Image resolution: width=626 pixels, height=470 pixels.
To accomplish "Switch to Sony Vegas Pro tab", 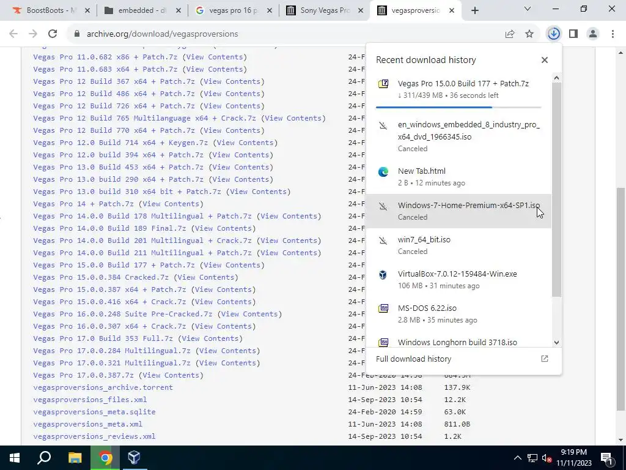I will (325, 10).
